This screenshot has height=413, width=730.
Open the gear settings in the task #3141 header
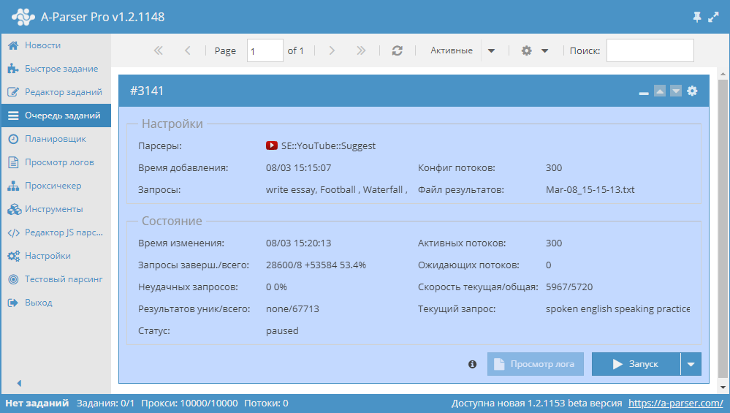tap(692, 91)
